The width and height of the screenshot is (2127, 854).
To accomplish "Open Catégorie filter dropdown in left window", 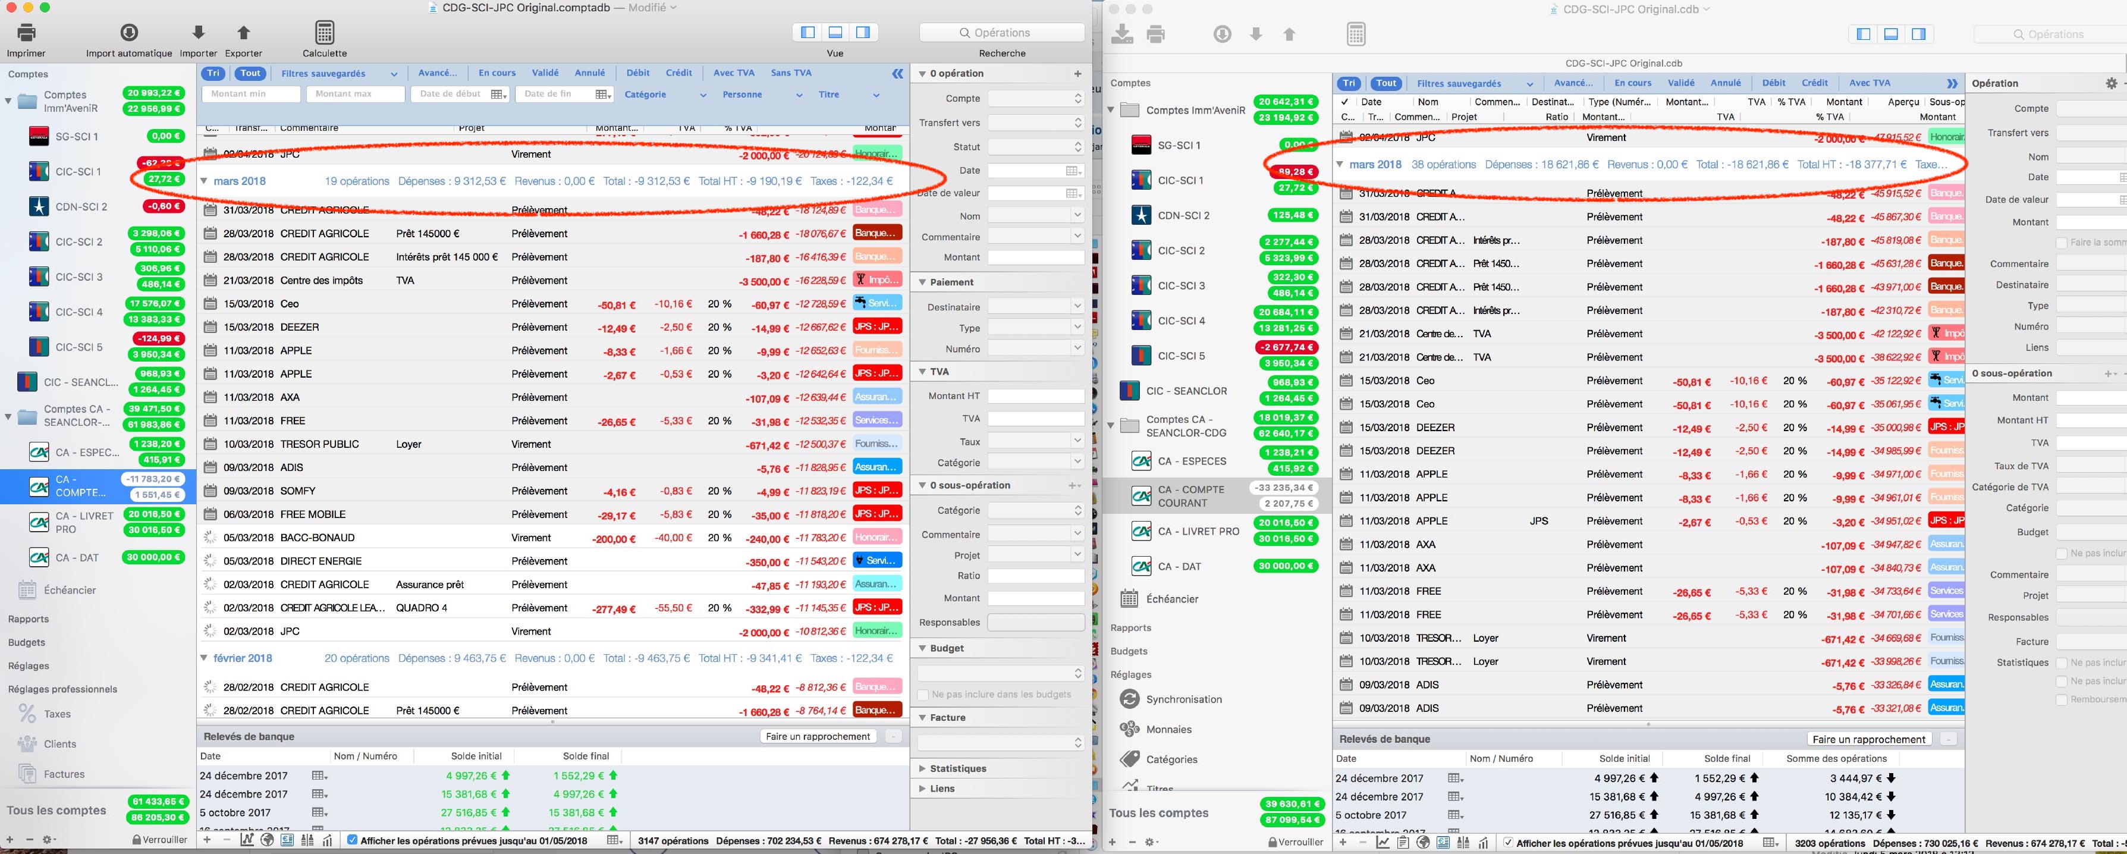I will 665,95.
